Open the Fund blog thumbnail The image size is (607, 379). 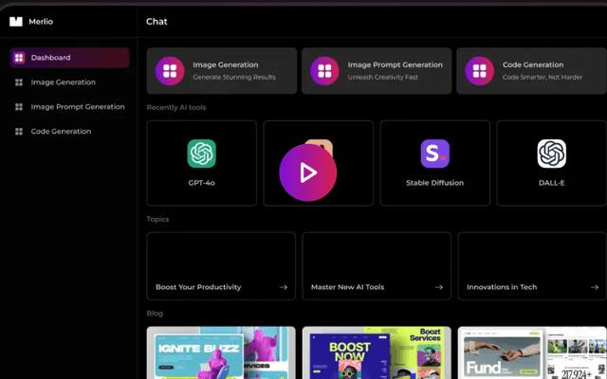[532, 352]
